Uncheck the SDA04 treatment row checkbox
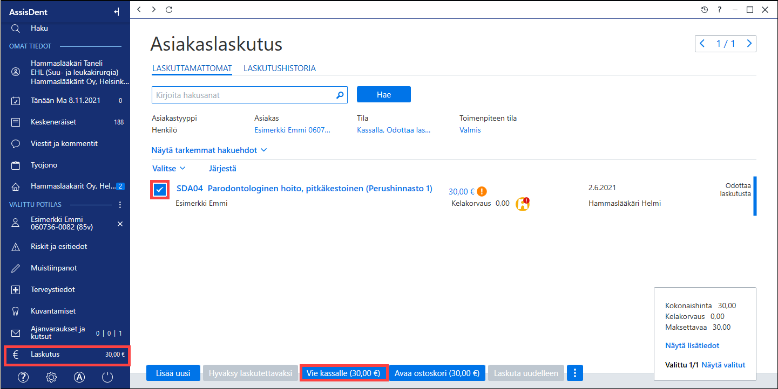This screenshot has height=389, width=778. pyautogui.click(x=160, y=189)
